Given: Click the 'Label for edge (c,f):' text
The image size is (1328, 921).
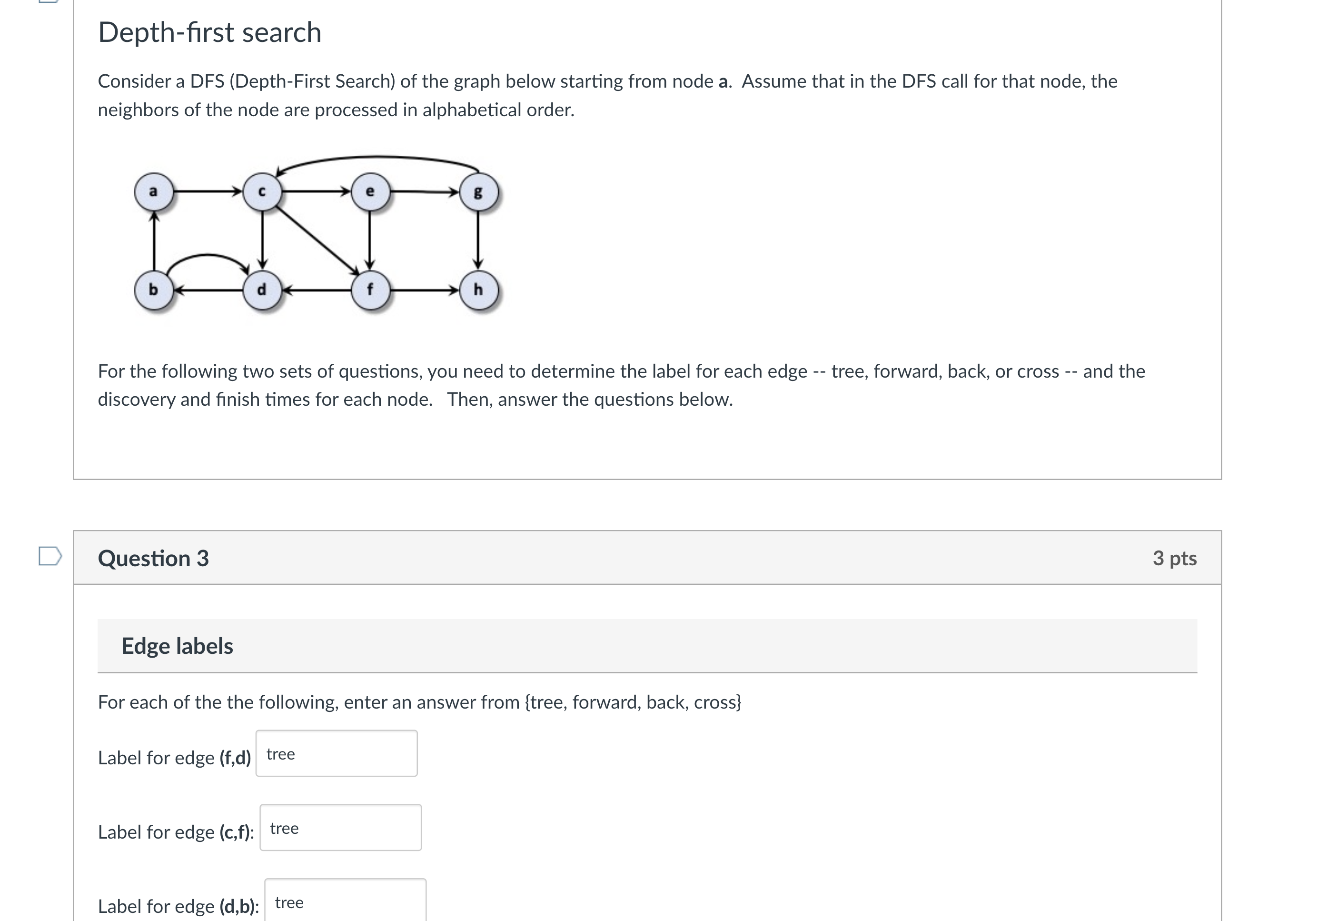Looking at the screenshot, I should point(177,832).
